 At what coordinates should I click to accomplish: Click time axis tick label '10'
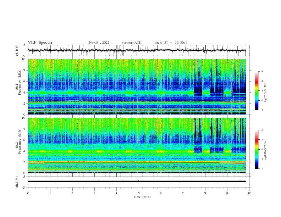tap(249, 193)
